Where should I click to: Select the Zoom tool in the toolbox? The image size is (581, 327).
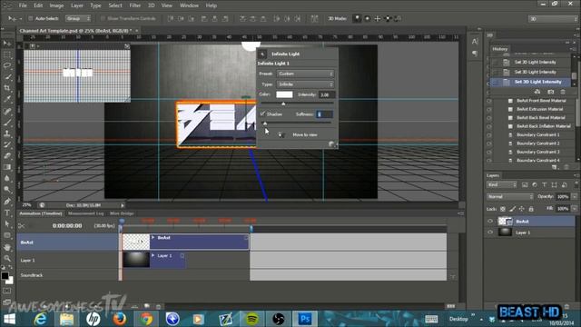7,258
